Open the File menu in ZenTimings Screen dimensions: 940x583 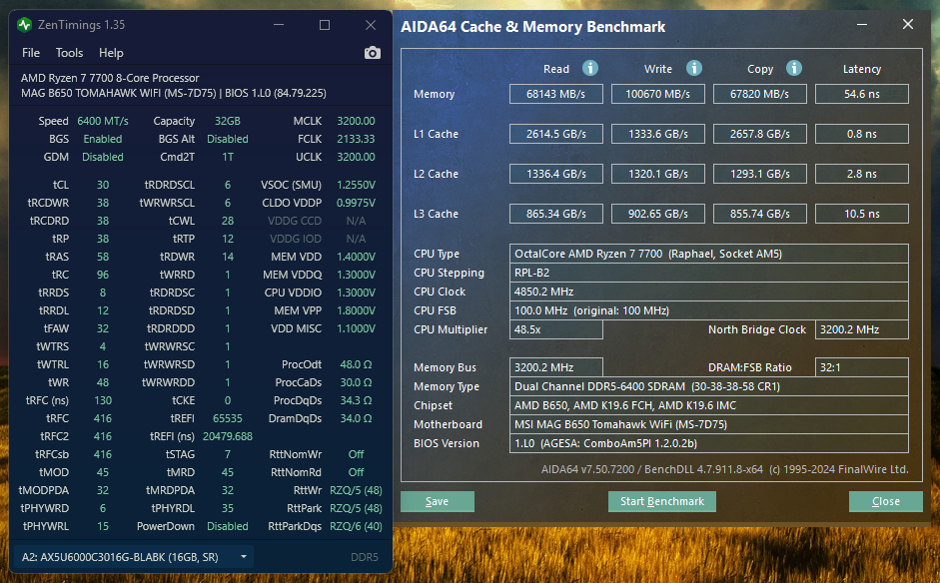(31, 53)
